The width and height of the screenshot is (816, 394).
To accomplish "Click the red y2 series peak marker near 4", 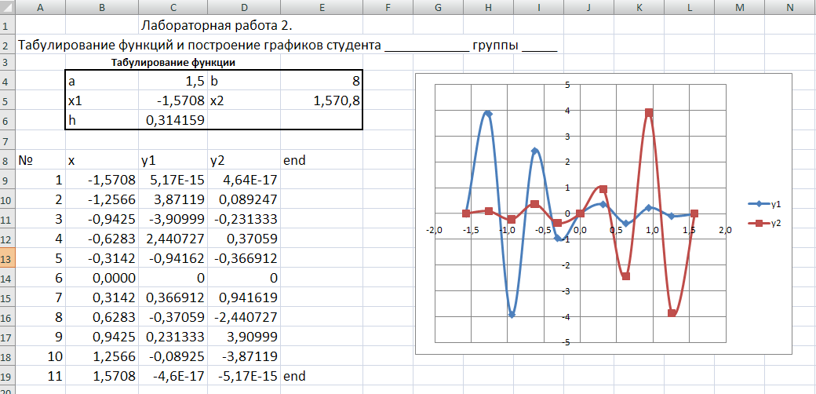I will click(x=648, y=113).
